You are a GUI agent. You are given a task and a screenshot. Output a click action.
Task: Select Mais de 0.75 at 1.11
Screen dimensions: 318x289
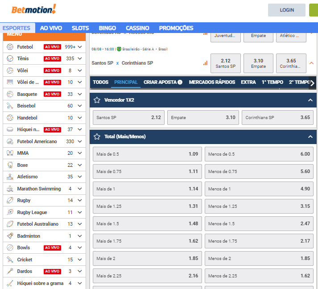tap(147, 172)
